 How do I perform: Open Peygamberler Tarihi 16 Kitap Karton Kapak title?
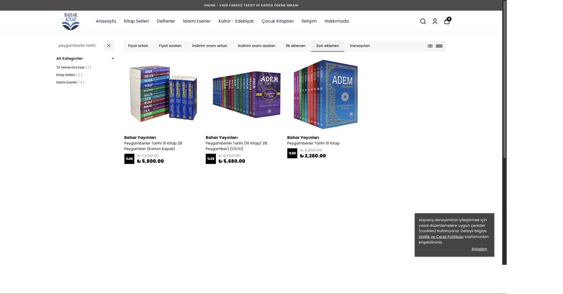click(153, 146)
